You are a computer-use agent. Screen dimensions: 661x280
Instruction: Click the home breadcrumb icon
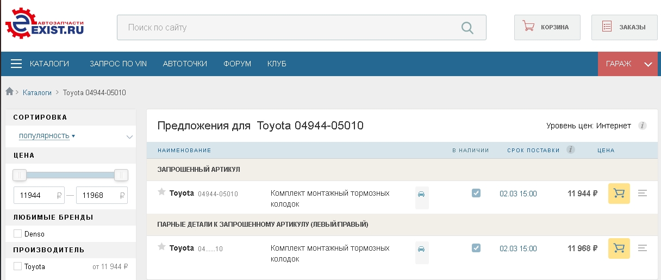(x=9, y=92)
